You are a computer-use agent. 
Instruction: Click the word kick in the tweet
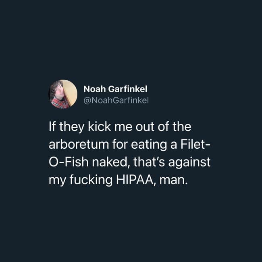[99, 127]
